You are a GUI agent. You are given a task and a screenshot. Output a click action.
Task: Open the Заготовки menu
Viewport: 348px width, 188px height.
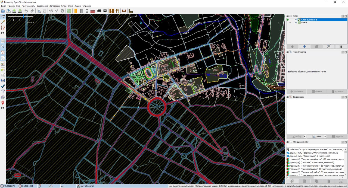(x=55, y=6)
